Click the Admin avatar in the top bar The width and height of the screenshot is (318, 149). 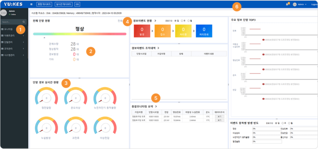click(294, 4)
